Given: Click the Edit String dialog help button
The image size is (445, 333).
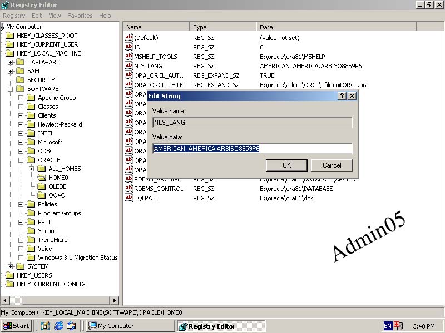Looking at the screenshot, I should (342, 96).
